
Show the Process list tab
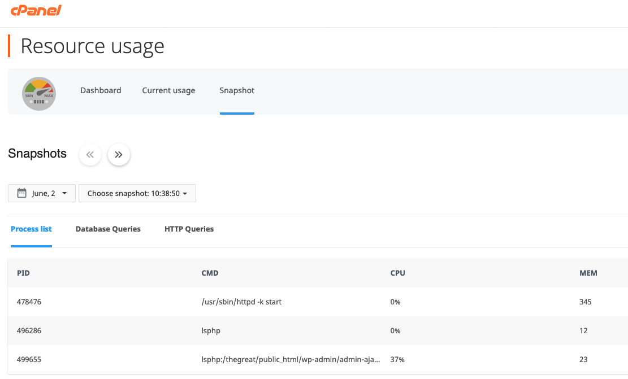pyautogui.click(x=31, y=229)
